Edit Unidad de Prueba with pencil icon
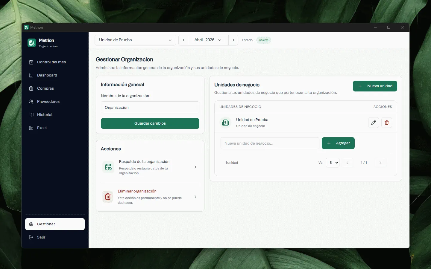 click(374, 123)
